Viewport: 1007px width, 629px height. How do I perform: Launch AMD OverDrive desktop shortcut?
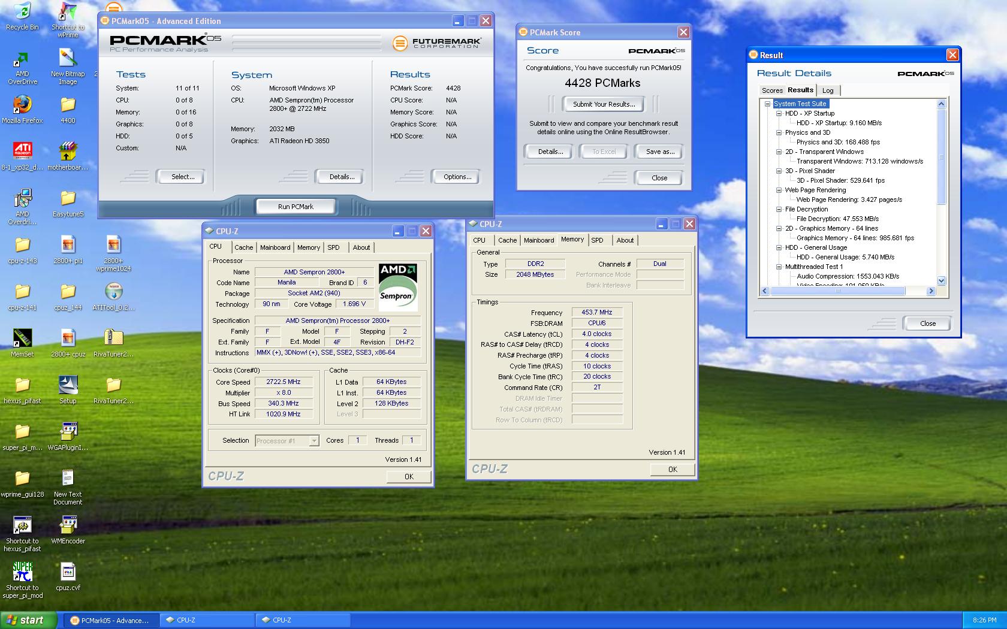point(22,67)
